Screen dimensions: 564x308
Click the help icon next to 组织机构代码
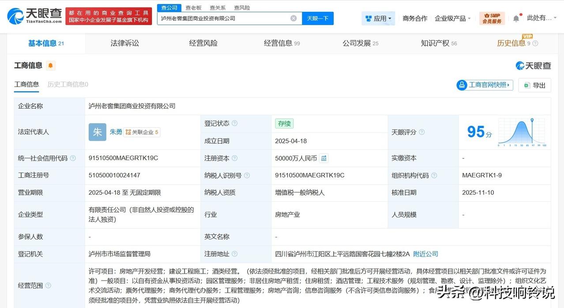(x=434, y=175)
